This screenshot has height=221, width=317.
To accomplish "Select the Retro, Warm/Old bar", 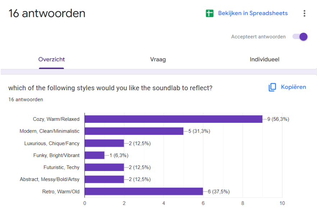I will [144, 192].
